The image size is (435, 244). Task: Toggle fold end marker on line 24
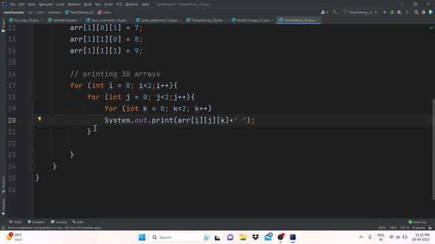click(33, 166)
